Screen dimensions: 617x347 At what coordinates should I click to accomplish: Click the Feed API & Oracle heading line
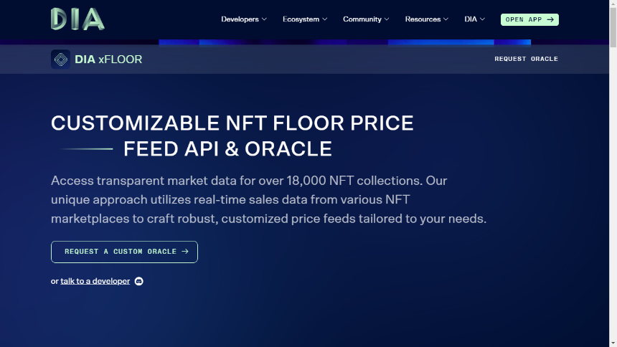pyautogui.click(x=227, y=149)
